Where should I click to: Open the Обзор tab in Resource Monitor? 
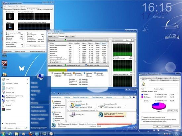[x=50, y=36]
